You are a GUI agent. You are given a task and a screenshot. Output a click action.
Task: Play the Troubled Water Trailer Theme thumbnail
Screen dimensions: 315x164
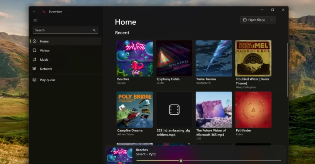253,58
